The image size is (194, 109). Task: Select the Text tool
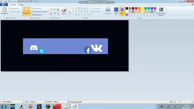(58, 10)
